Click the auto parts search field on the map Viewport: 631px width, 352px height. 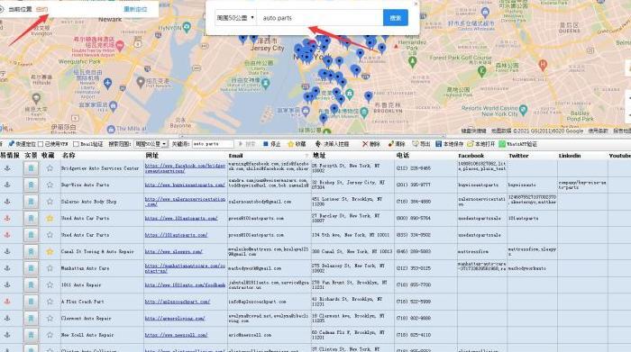[x=319, y=18]
